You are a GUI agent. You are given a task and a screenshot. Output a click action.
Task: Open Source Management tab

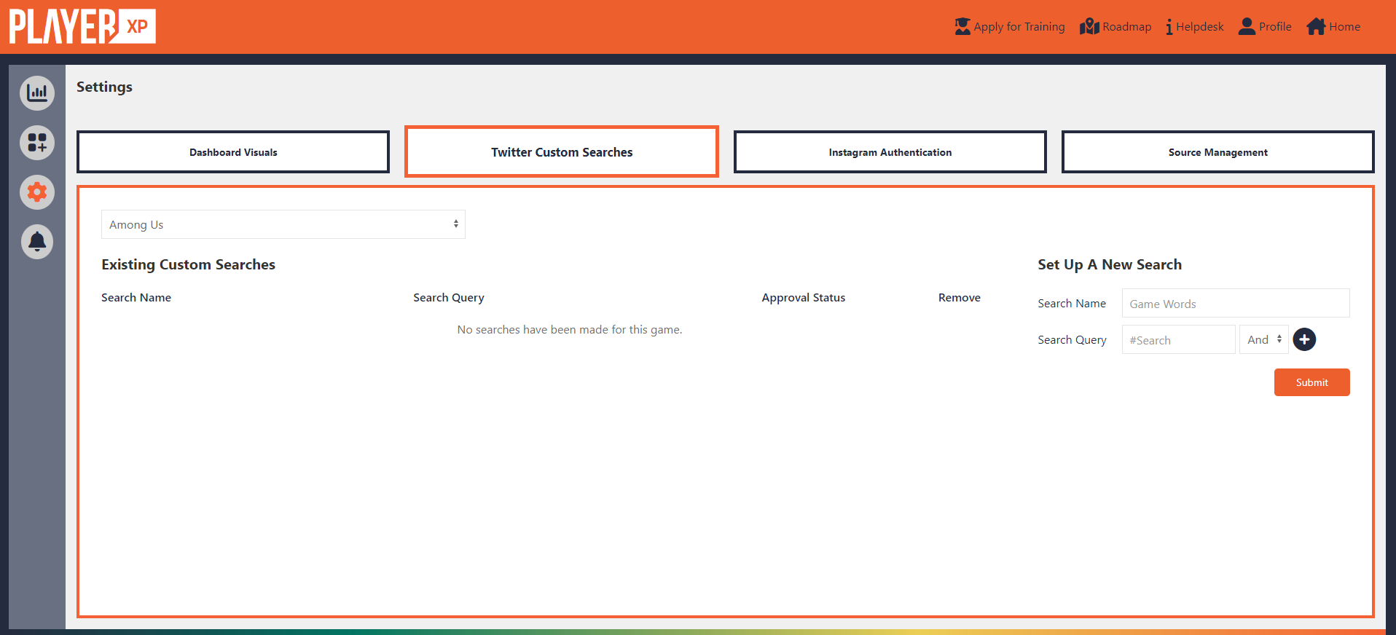pos(1218,152)
